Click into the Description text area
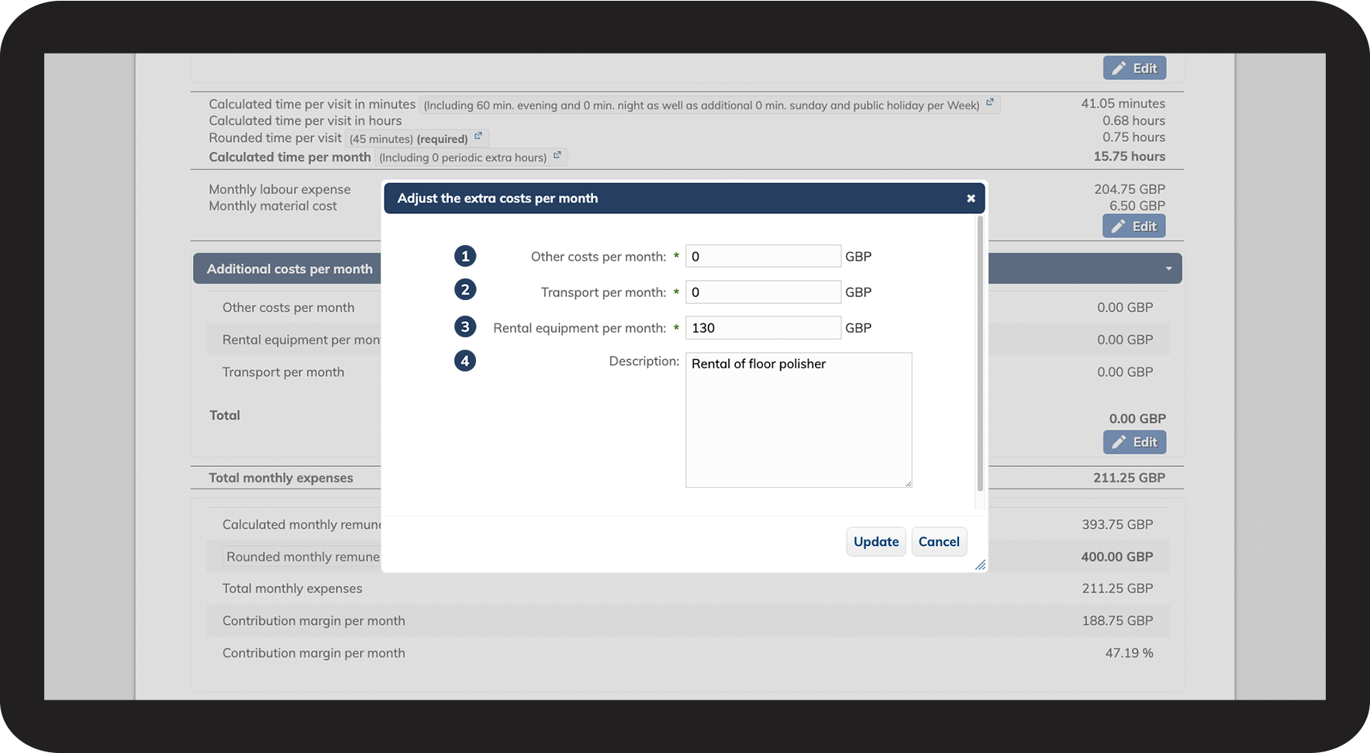The height and width of the screenshot is (753, 1370). pos(798,420)
